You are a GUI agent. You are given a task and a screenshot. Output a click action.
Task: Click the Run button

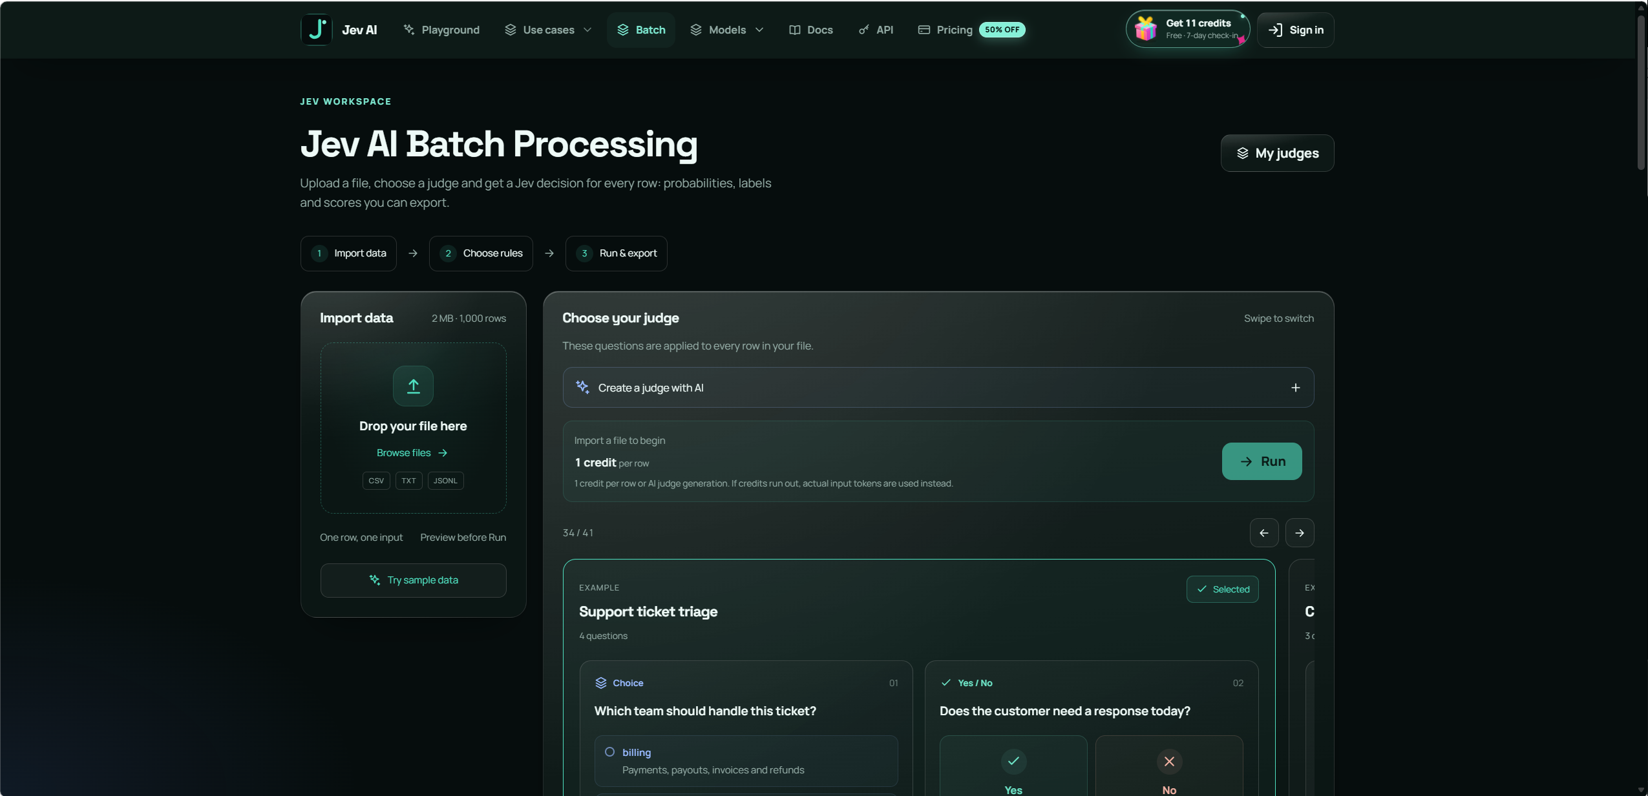pyautogui.click(x=1262, y=461)
